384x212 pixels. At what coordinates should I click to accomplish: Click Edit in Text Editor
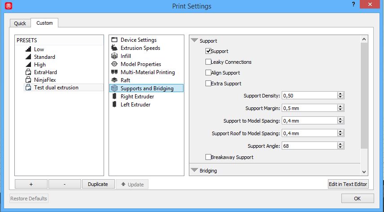[x=348, y=184]
